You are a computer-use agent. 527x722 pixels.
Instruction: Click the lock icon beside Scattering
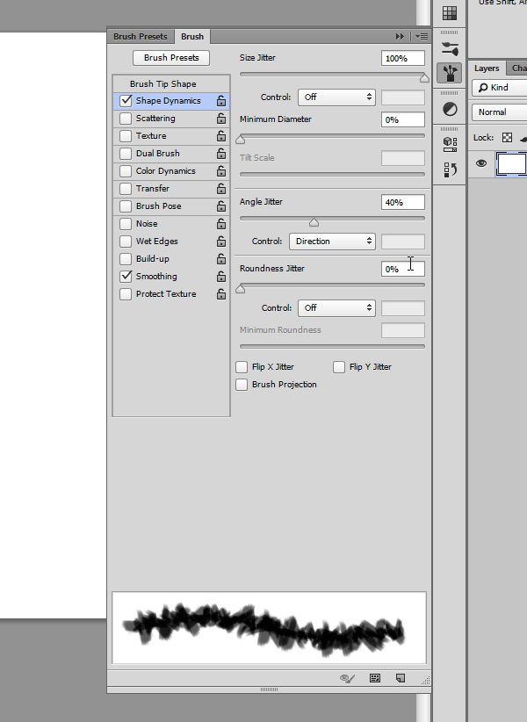point(221,119)
